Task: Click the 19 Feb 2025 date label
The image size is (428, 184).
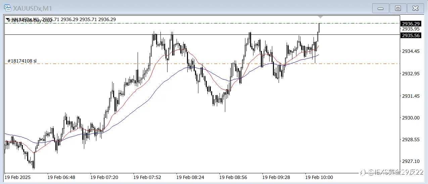Action: point(18,177)
